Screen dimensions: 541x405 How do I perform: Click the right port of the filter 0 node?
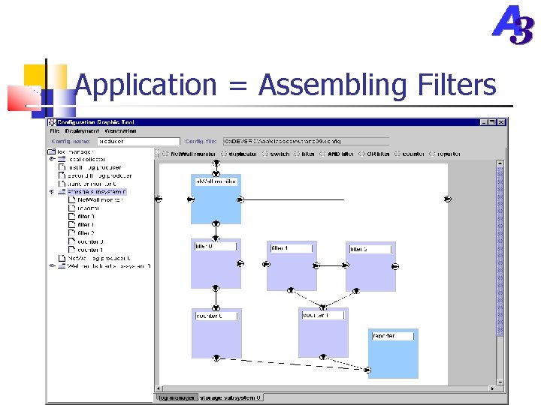pyautogui.click(x=240, y=263)
